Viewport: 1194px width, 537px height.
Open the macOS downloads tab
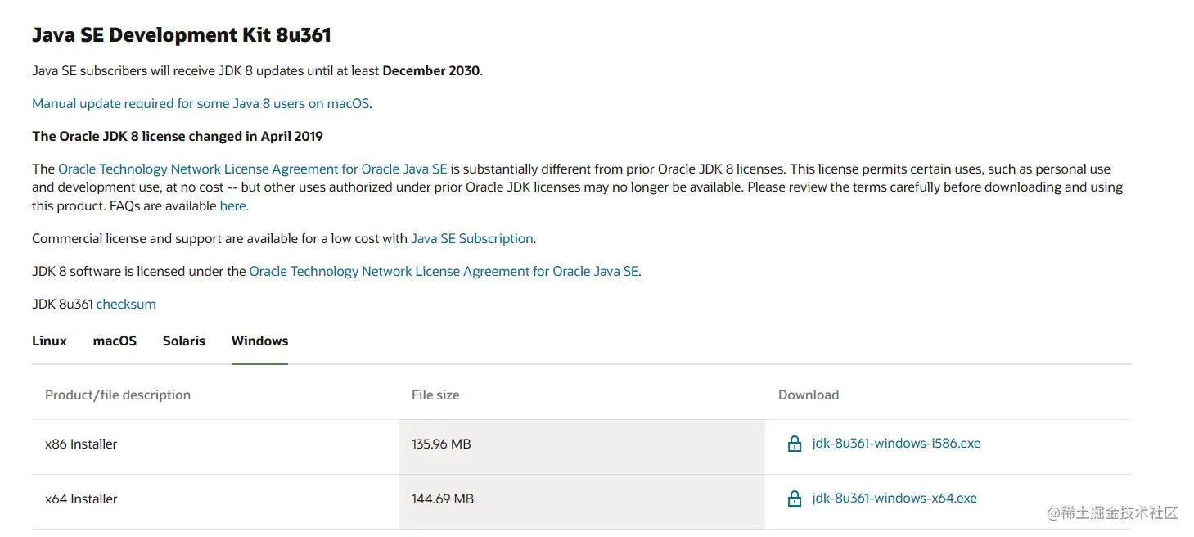(x=115, y=341)
